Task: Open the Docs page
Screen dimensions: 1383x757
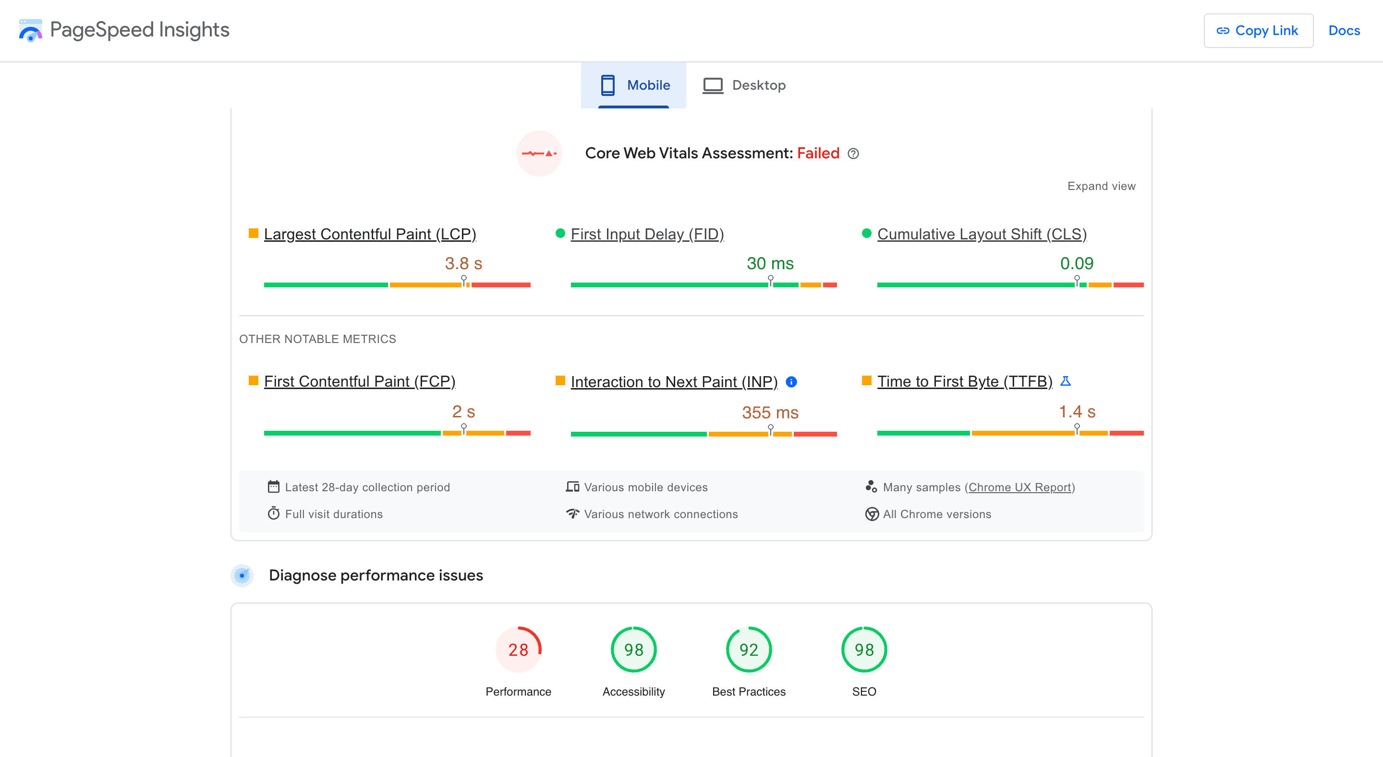Action: pos(1344,31)
